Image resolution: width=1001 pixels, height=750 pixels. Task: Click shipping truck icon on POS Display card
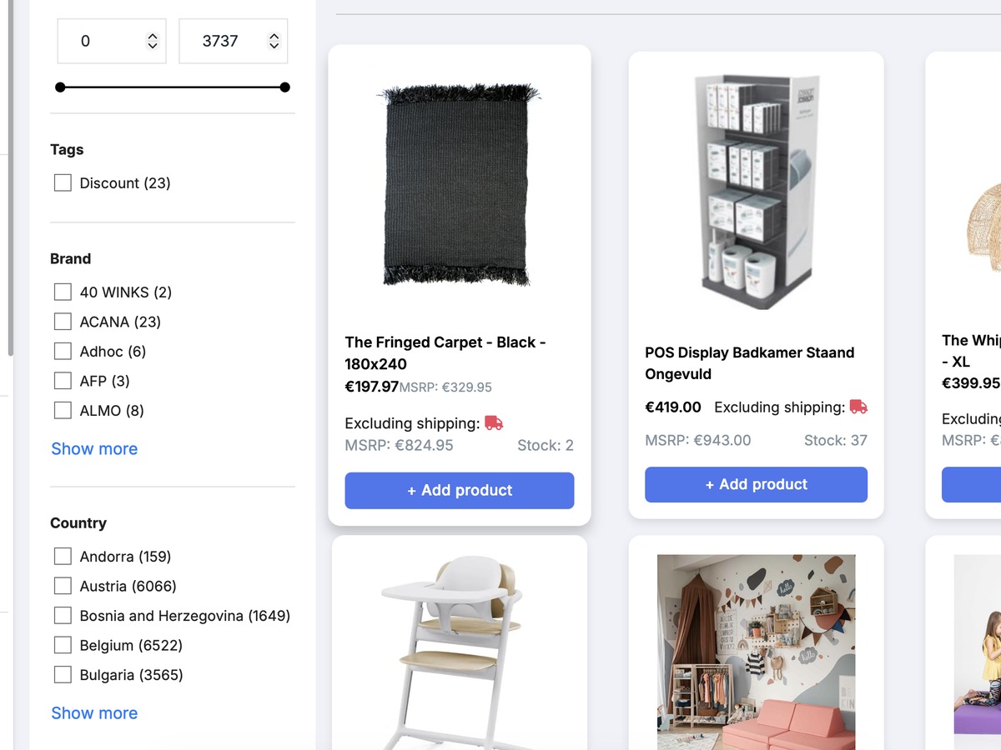858,407
